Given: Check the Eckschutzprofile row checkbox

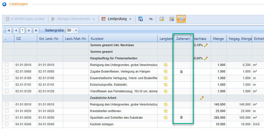Looking at the screenshot, I should pos(7,85).
